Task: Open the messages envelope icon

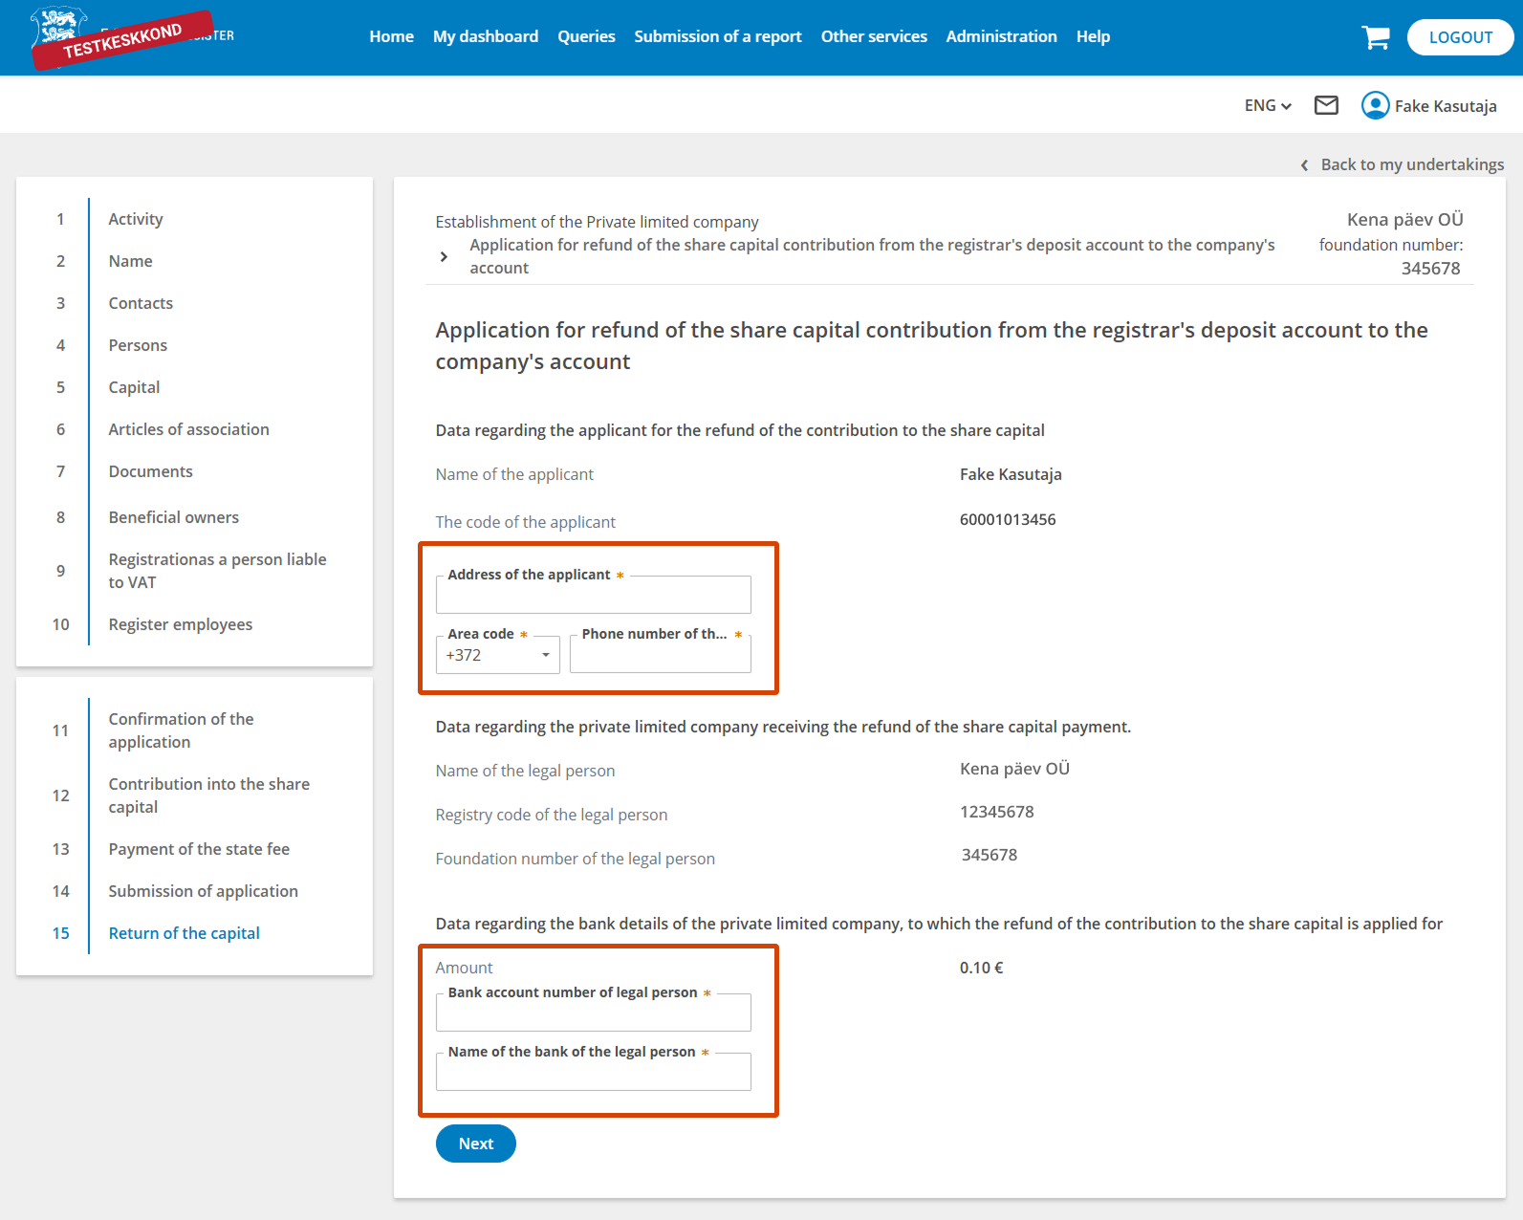Action: coord(1326,105)
